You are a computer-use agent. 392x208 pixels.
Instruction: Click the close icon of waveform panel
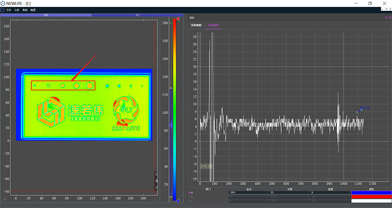click(x=389, y=18)
